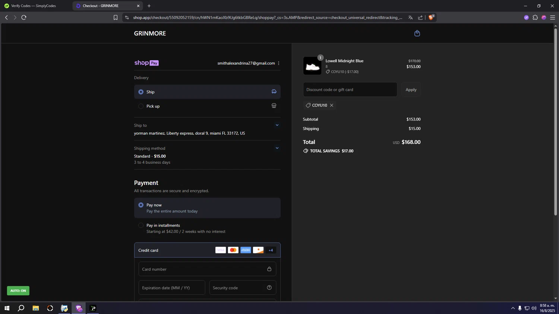The width and height of the screenshot is (559, 314).
Task: Toggle the AUTO: ON button
Action: point(18,291)
